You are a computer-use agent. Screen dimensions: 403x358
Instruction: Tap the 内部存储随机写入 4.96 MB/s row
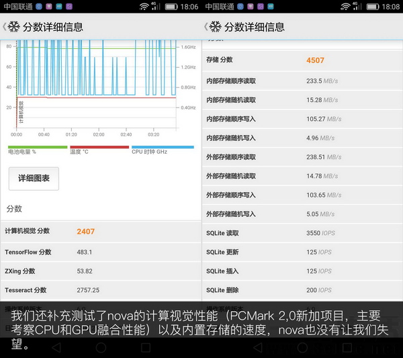[x=302, y=138]
